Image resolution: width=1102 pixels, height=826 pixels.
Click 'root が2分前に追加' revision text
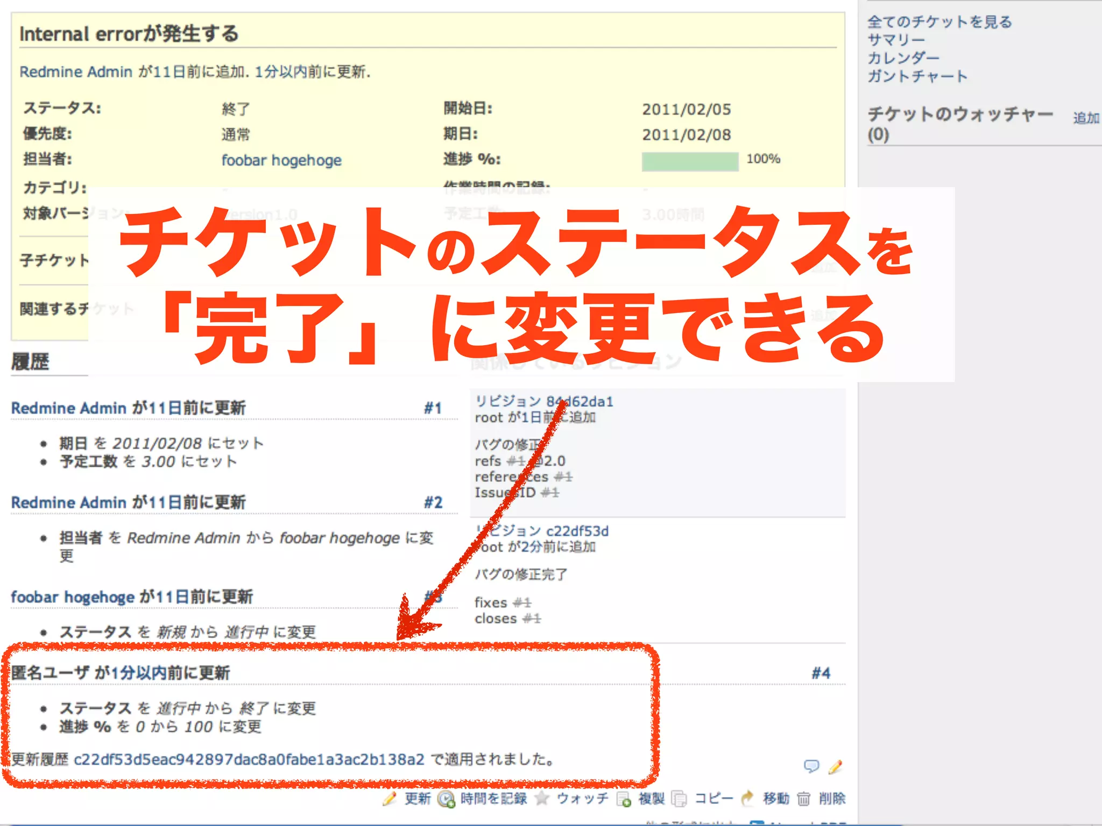click(x=535, y=547)
